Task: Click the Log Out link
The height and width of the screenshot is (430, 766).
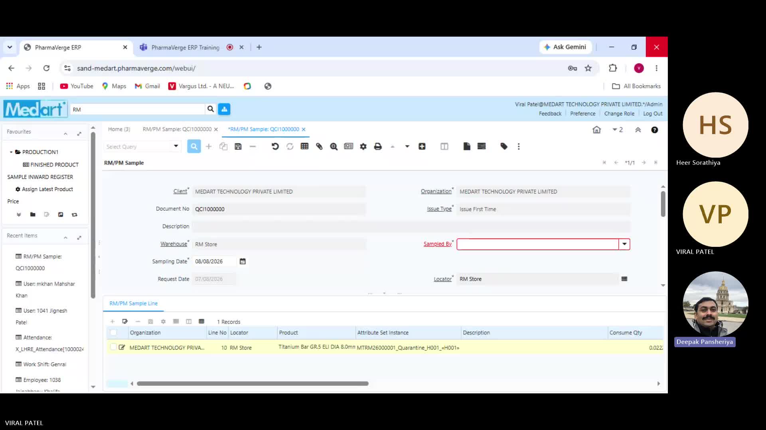Action: click(x=653, y=113)
